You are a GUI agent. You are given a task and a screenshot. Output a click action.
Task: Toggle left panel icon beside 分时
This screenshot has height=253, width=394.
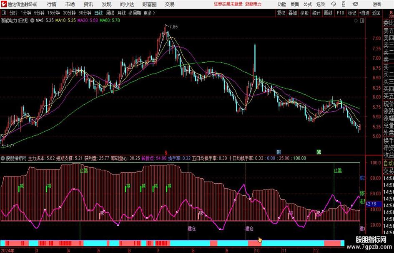click(x=3, y=13)
